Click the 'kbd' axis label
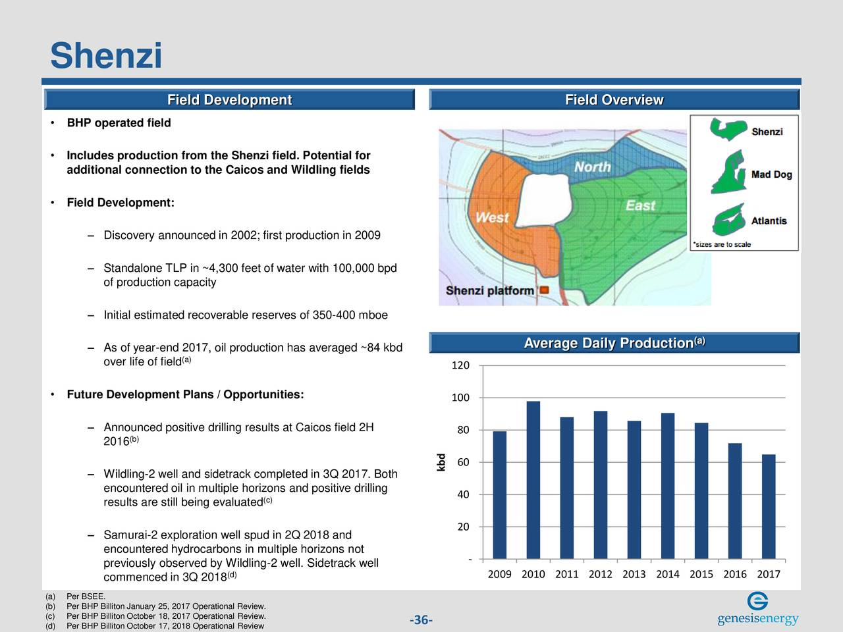The height and width of the screenshot is (632, 843). (442, 462)
